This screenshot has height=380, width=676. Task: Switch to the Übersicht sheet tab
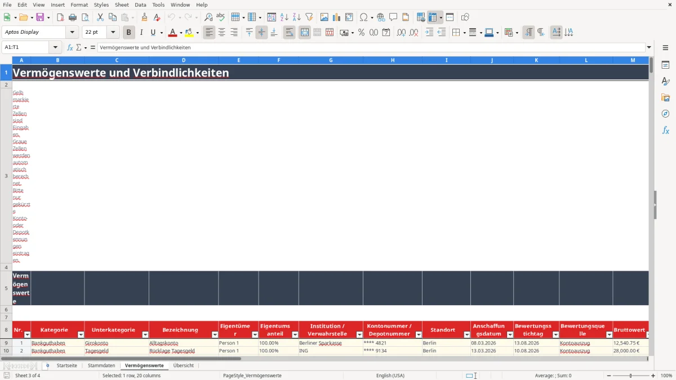[184, 365]
